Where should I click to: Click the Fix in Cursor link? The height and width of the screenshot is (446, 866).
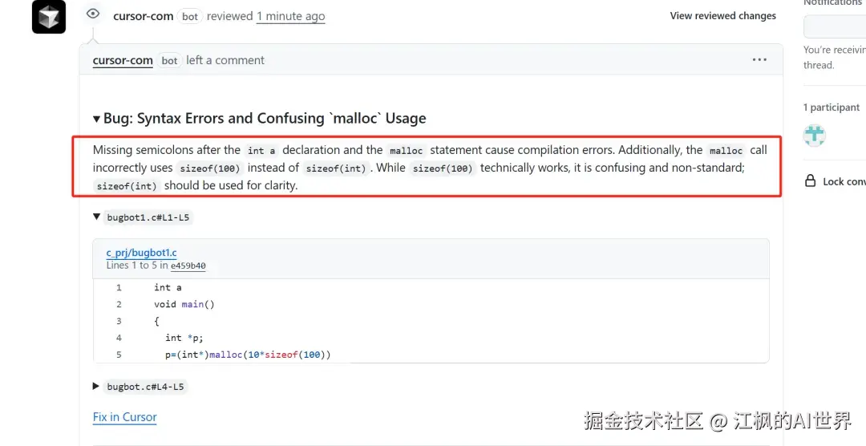pyautogui.click(x=124, y=417)
